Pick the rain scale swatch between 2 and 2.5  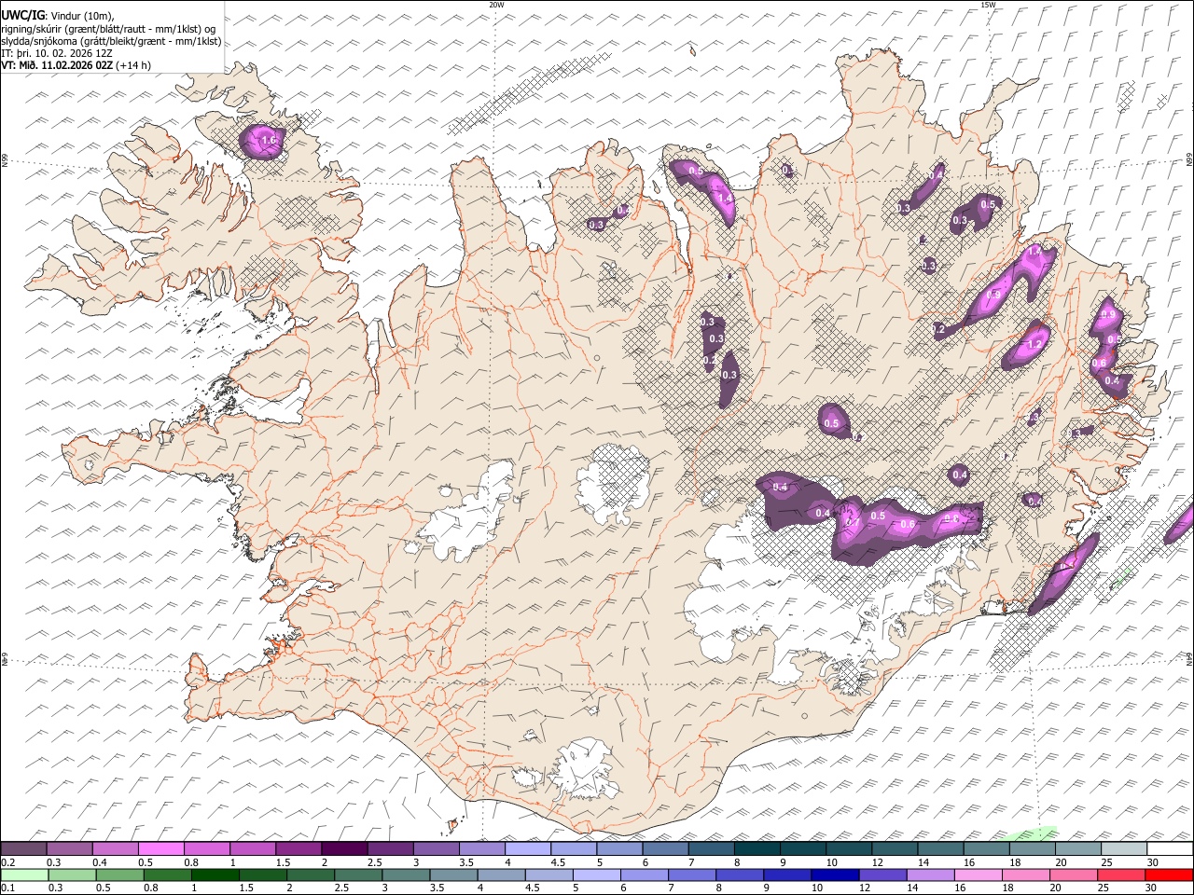click(x=311, y=874)
